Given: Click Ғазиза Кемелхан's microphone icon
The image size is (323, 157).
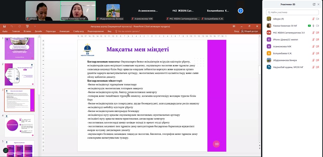Looking at the screenshot, I should point(313,26).
